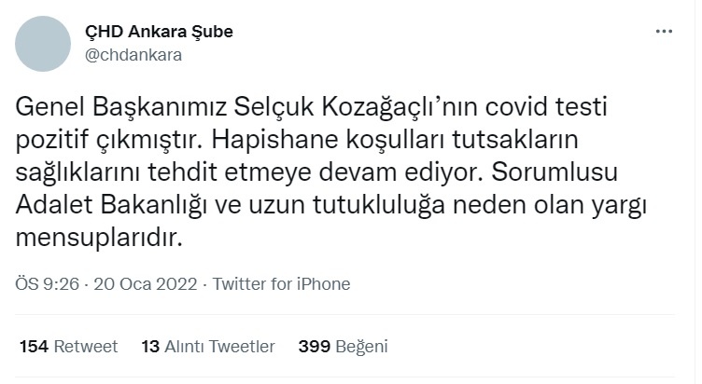
Task: View the 154 Retweet list
Action: point(69,347)
